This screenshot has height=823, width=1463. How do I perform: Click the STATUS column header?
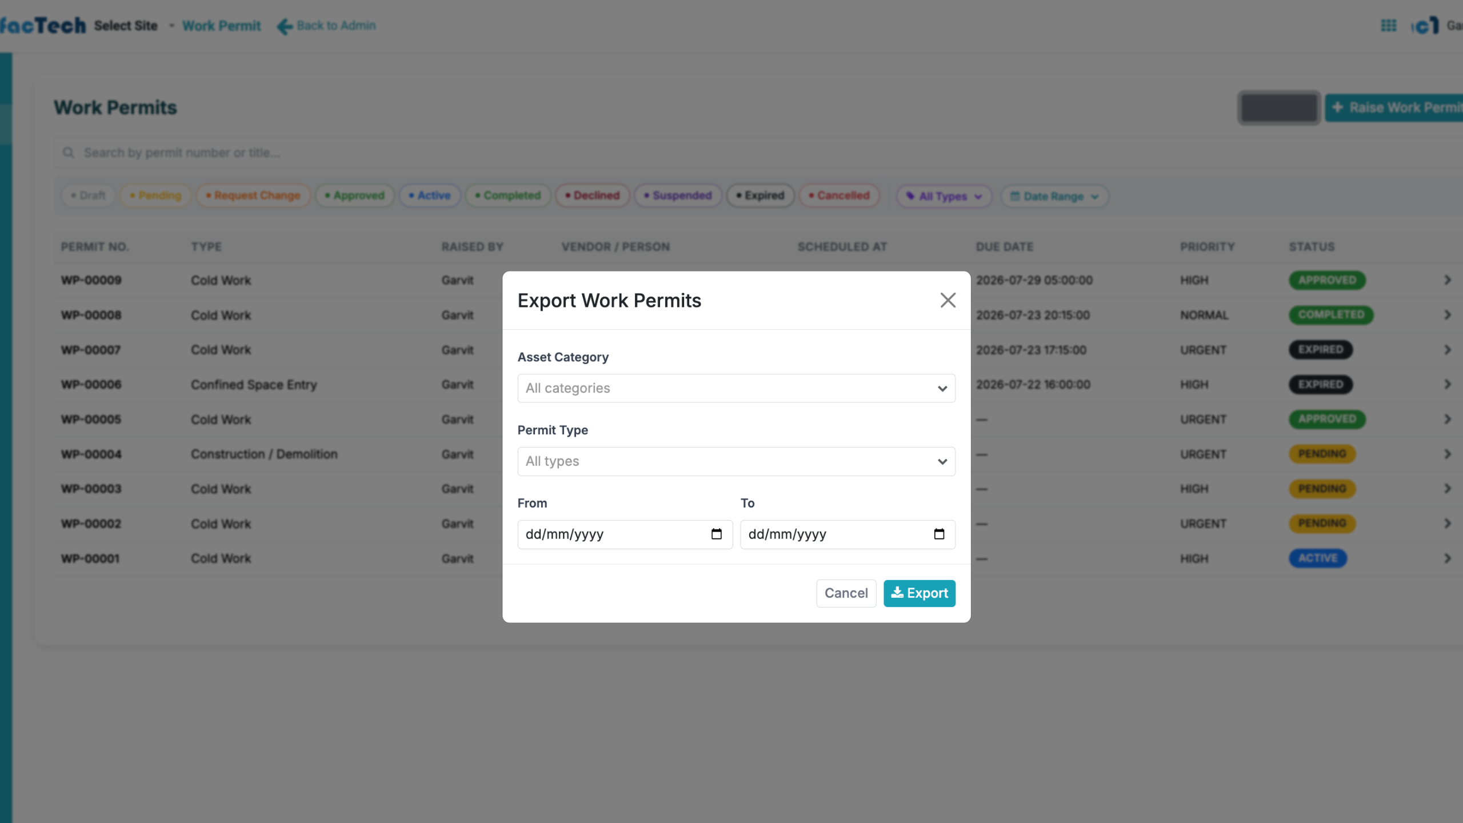[1312, 247]
